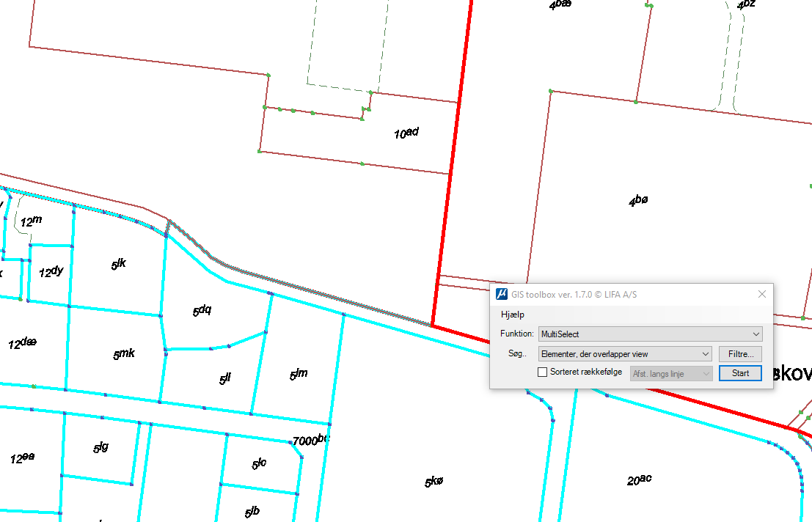Select parcel label 5lm
Viewport: 812px width, 522px height.
298,374
